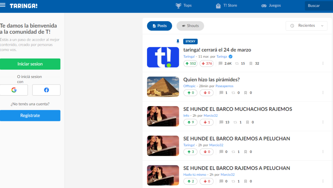Click the Google sign-in icon button

click(14, 90)
